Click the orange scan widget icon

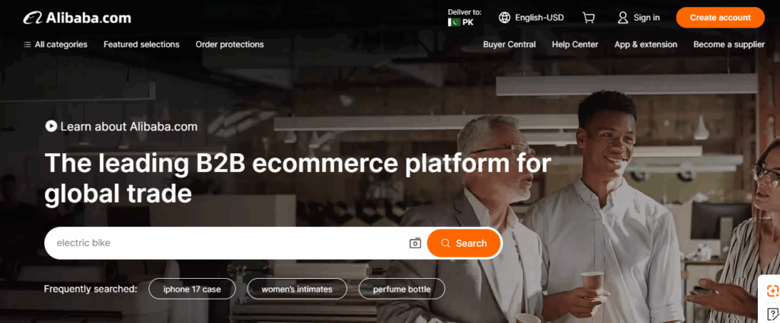pos(772,290)
